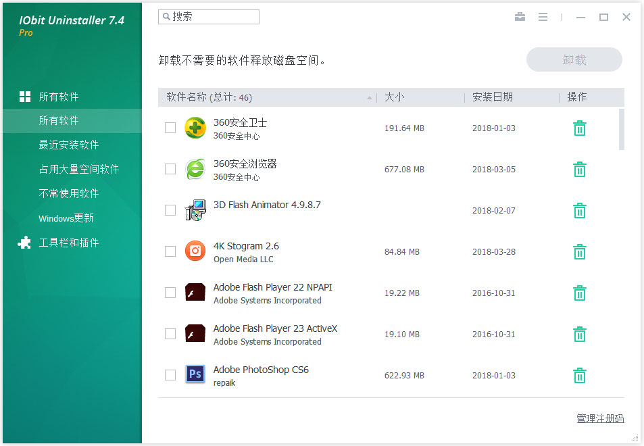Switch to 占用大量空间软件 view
This screenshot has height=446, width=644.
pyautogui.click(x=78, y=169)
